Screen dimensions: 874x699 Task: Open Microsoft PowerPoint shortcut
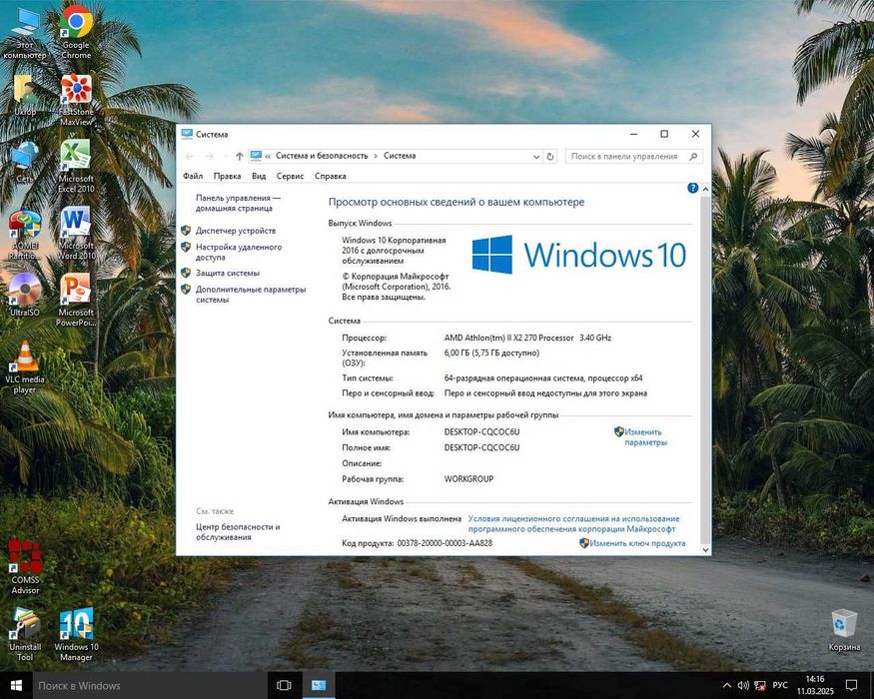[x=76, y=300]
